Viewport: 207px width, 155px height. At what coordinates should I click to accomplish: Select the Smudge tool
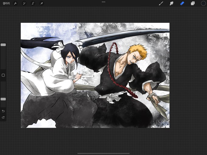point(171,3)
